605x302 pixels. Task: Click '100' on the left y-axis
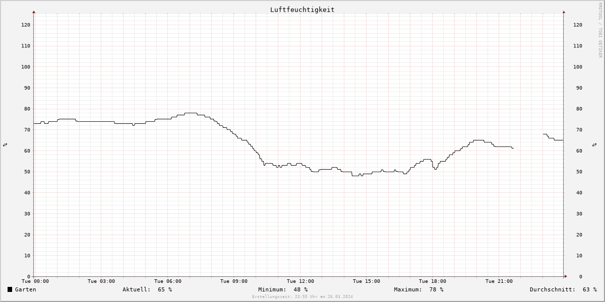[26, 67]
